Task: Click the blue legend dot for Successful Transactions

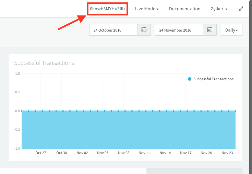Action: click(x=190, y=79)
